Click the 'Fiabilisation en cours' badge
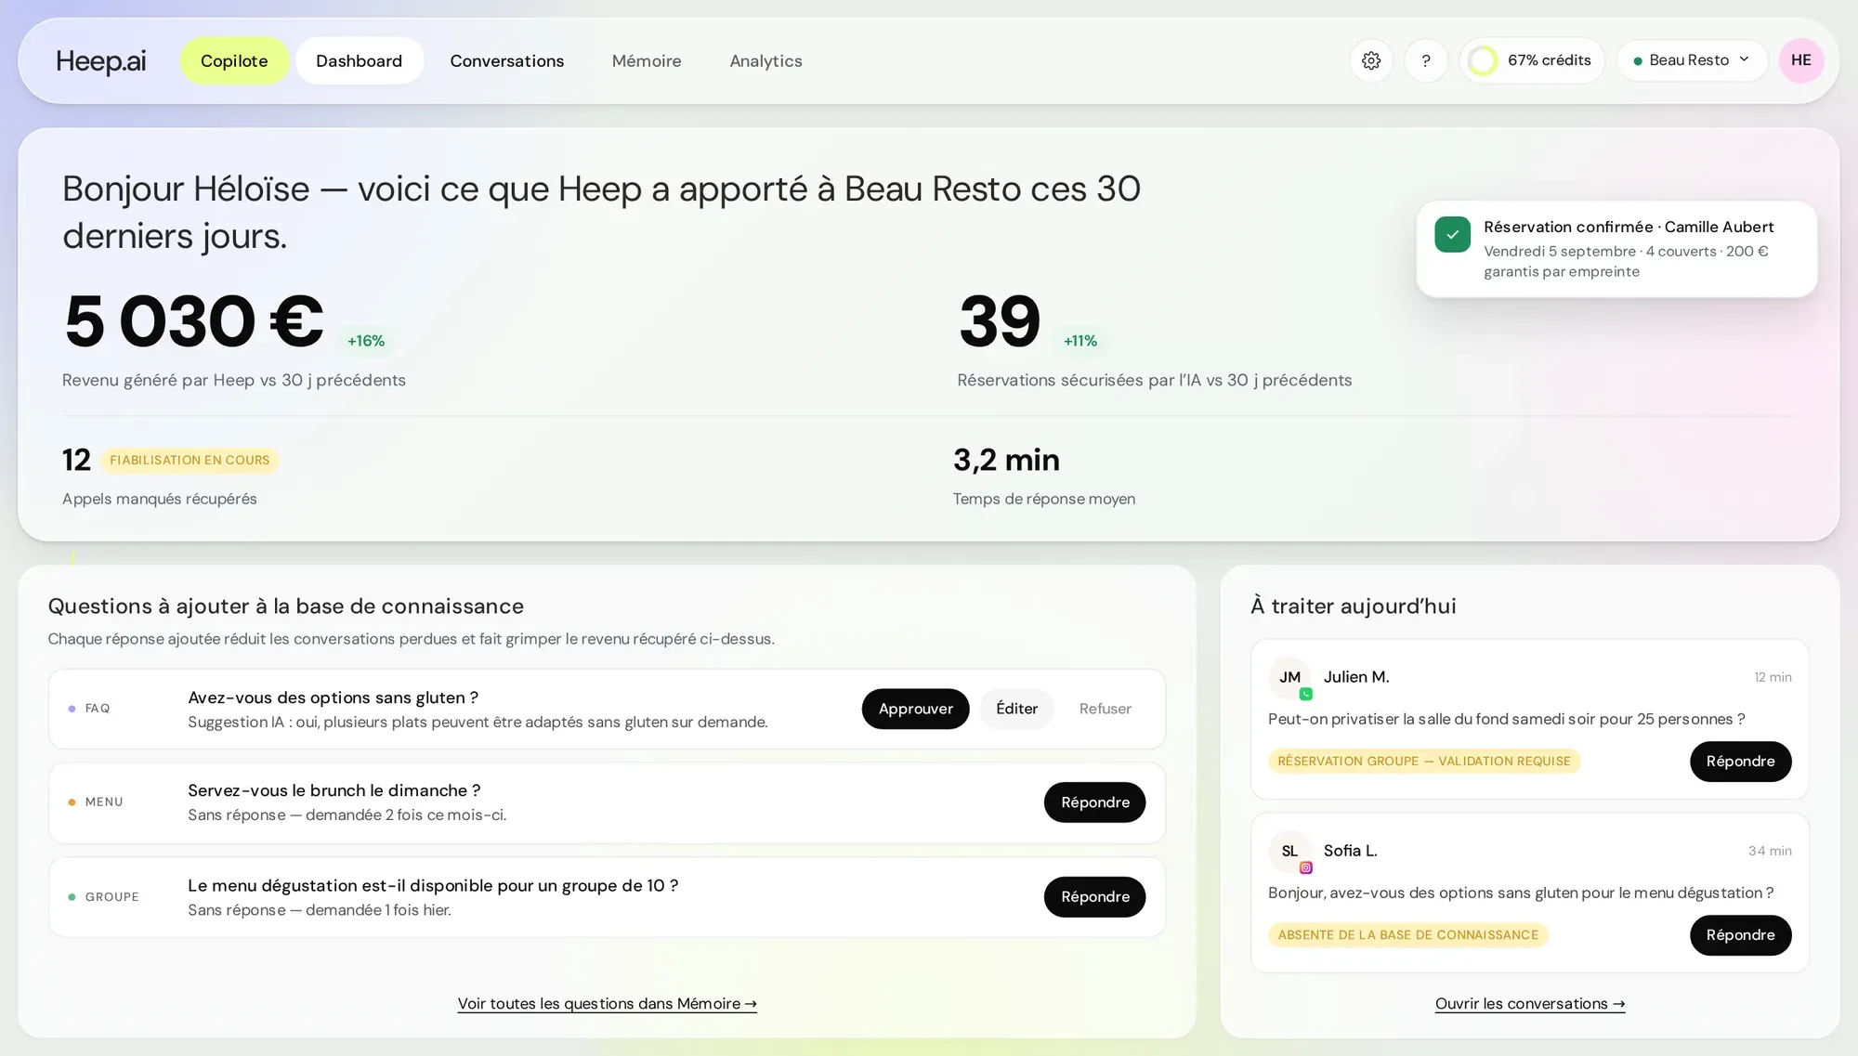Image resolution: width=1858 pixels, height=1056 pixels. pos(190,461)
